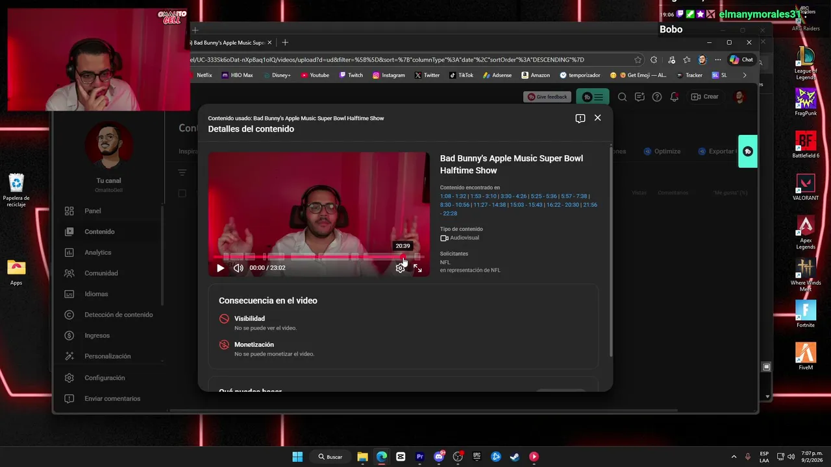Viewport: 831px width, 467px height.
Task: Open the Apps folder on desktop
Action: point(16,272)
